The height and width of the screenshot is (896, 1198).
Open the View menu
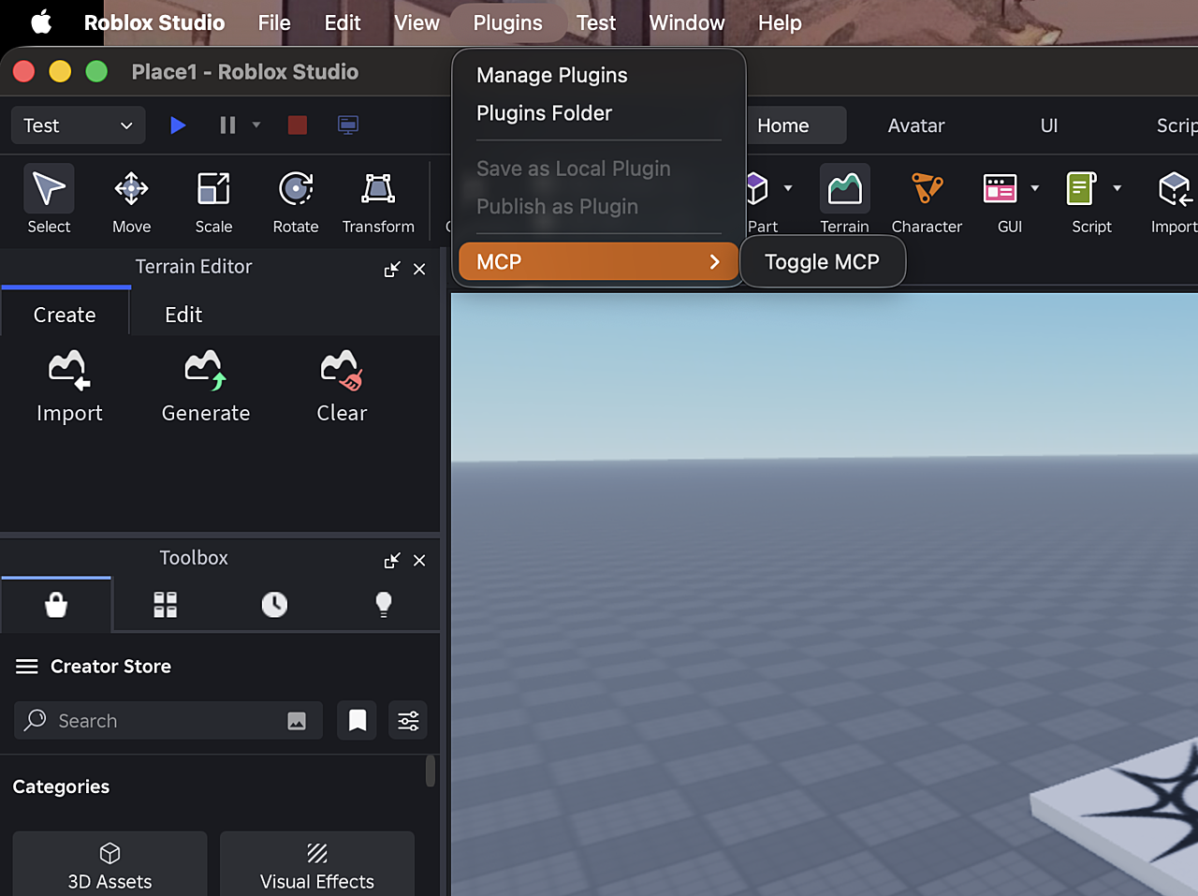pyautogui.click(x=416, y=22)
